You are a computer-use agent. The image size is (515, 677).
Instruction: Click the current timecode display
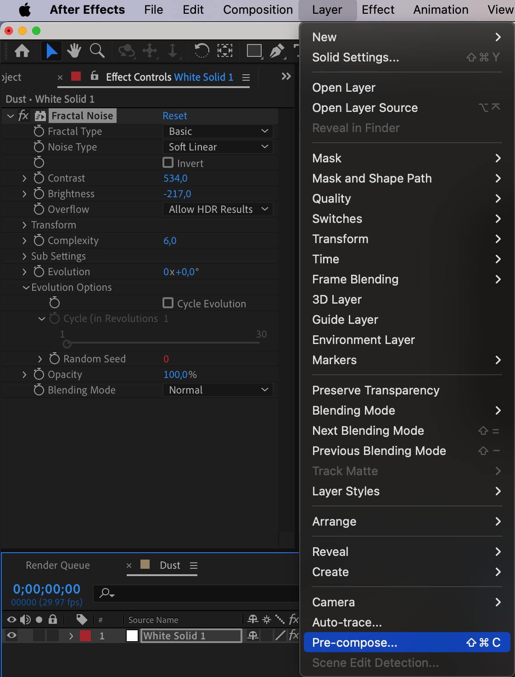tap(46, 589)
